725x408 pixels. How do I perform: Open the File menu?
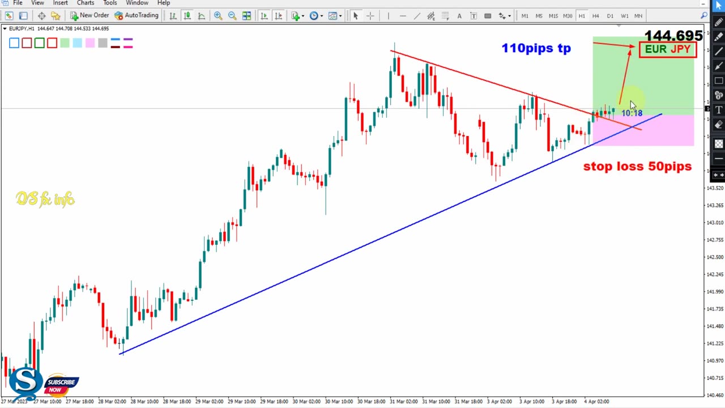pos(18,3)
